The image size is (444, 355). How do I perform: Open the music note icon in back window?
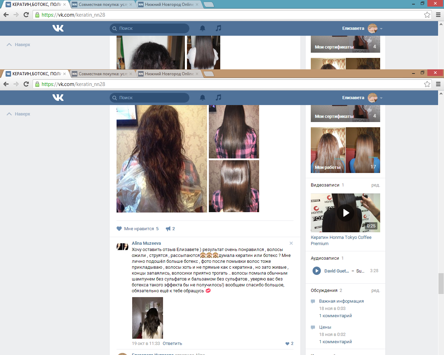[218, 28]
